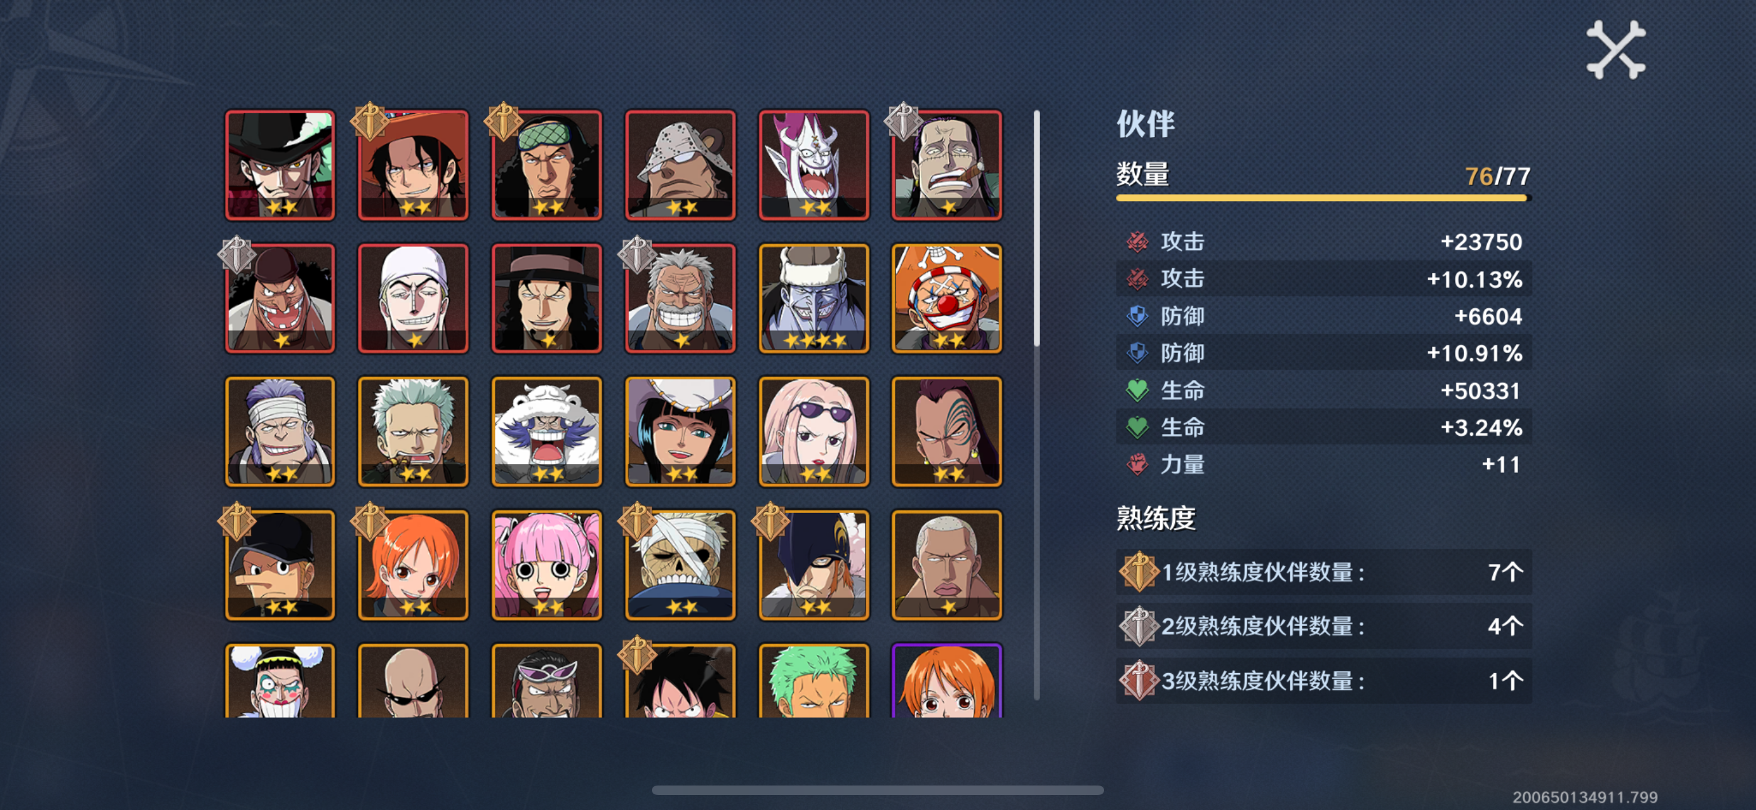Click gold level-1 proficiency badge icon

(x=1139, y=571)
